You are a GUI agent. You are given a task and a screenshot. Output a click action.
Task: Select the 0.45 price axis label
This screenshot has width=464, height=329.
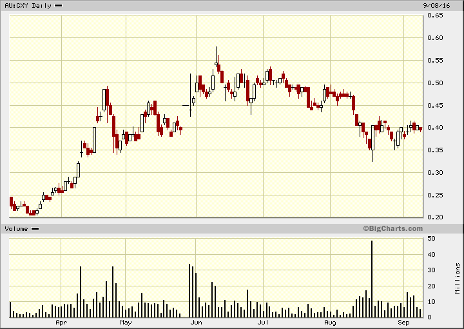point(435,105)
